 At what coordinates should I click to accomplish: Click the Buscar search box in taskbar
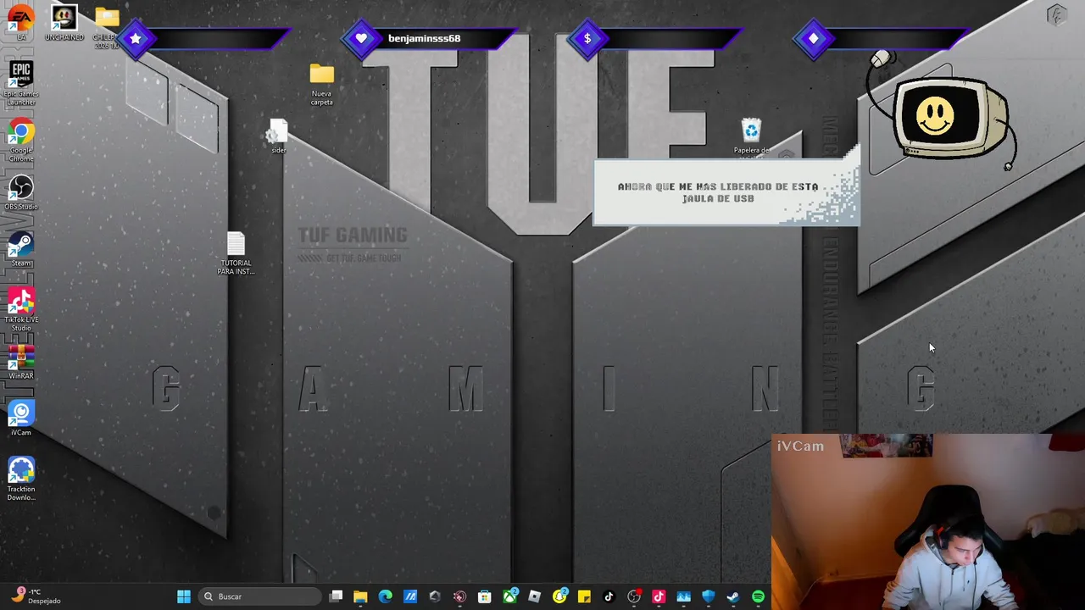click(259, 596)
